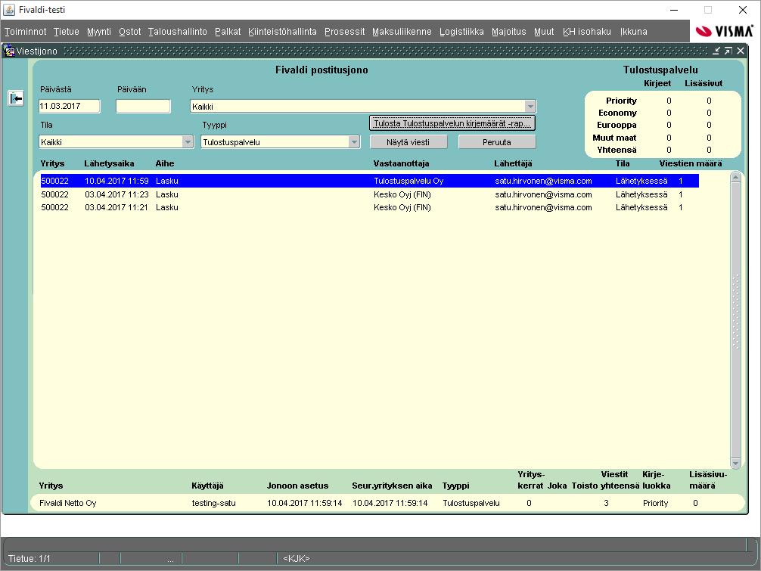The image size is (761, 571).
Task: Click the empty Päivään date field
Action: (143, 106)
